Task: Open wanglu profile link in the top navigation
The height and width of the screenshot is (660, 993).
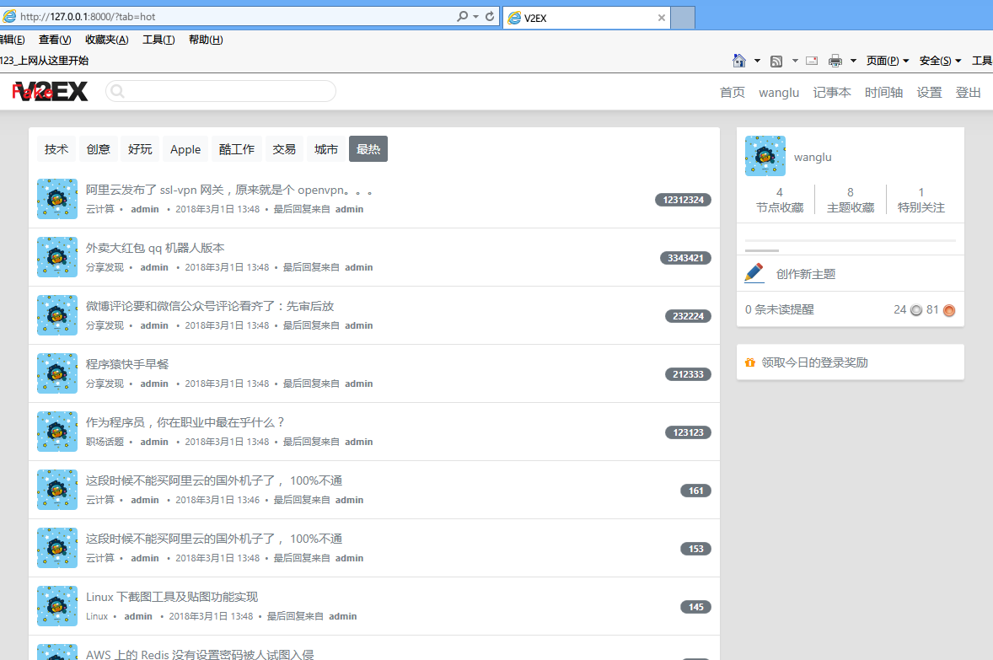Action: coord(779,93)
